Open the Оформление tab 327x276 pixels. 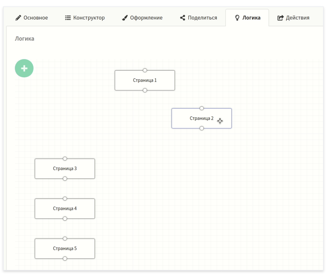[x=142, y=18]
